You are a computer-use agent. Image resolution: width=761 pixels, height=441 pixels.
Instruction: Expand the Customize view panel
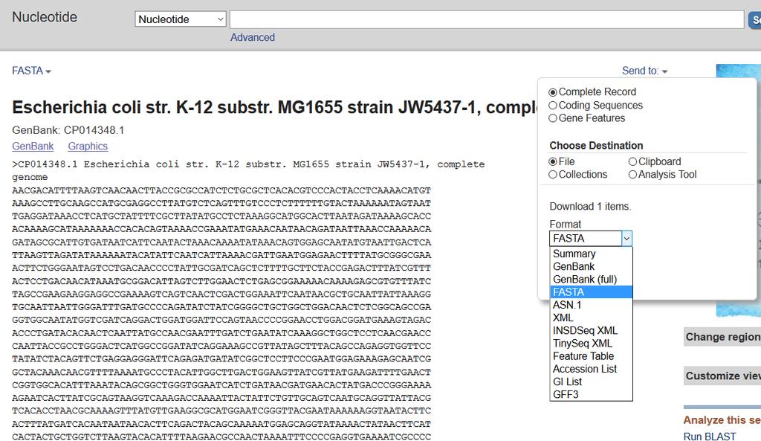[722, 376]
